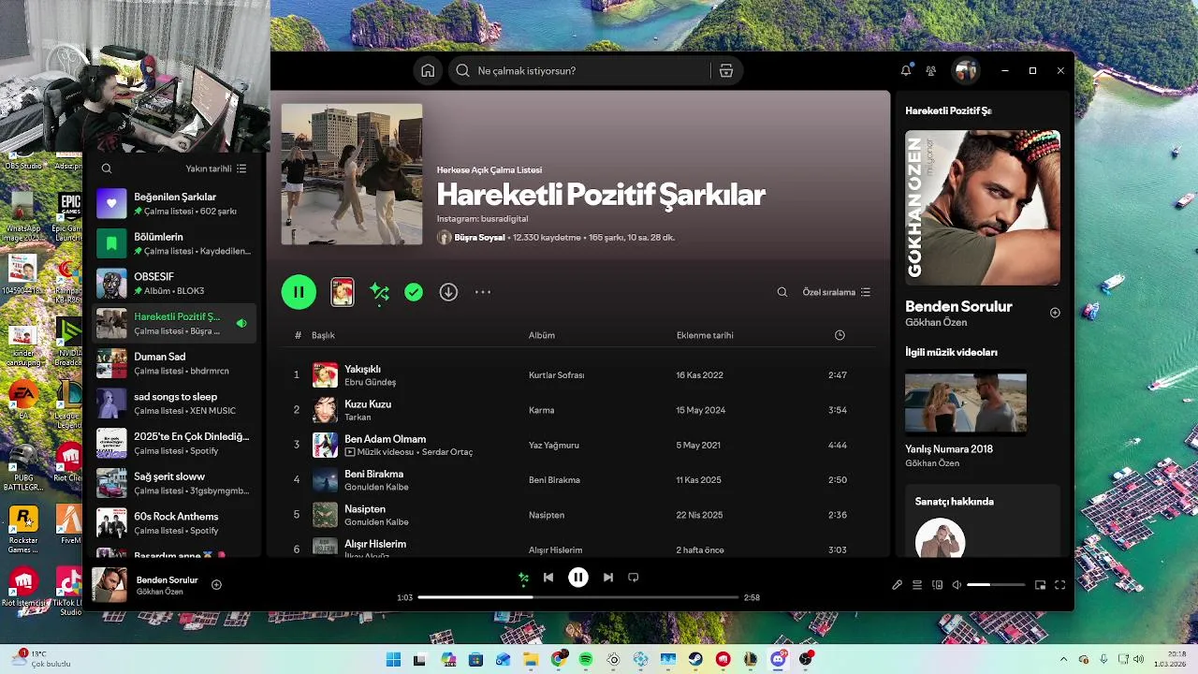This screenshot has height=674, width=1198.
Task: Download the playlist with the arrow icon
Action: pyautogui.click(x=448, y=292)
